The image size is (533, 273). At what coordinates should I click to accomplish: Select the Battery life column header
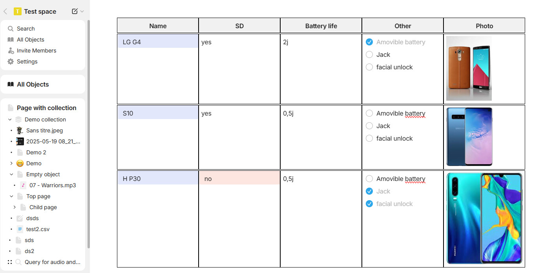coord(321,26)
